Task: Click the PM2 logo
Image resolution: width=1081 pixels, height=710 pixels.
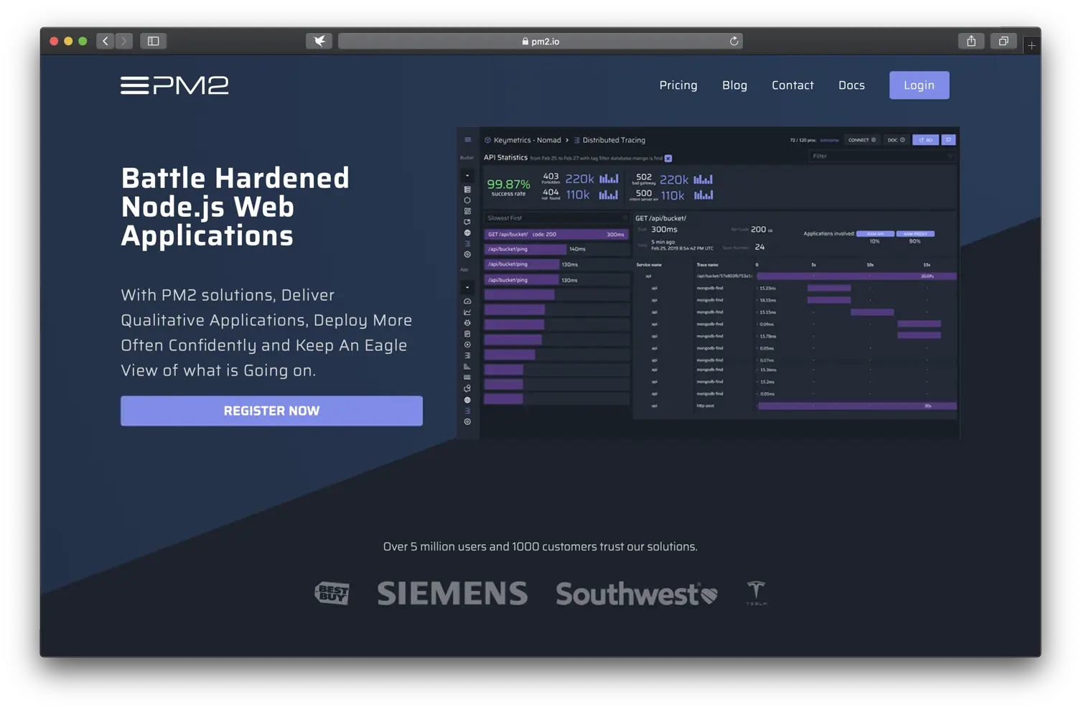Action: [x=174, y=85]
